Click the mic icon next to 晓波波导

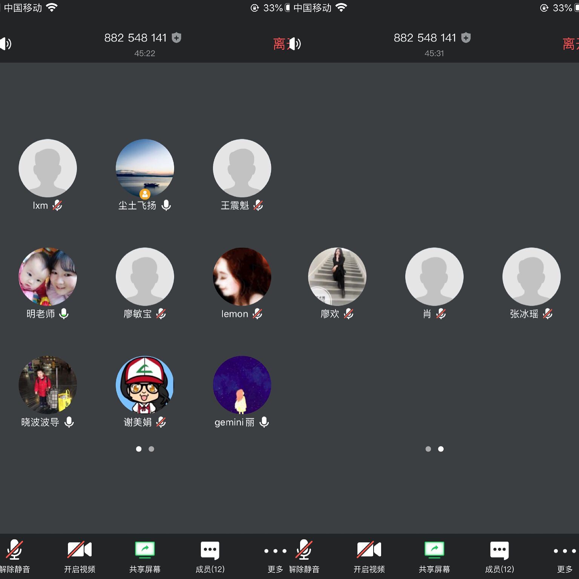[69, 422]
